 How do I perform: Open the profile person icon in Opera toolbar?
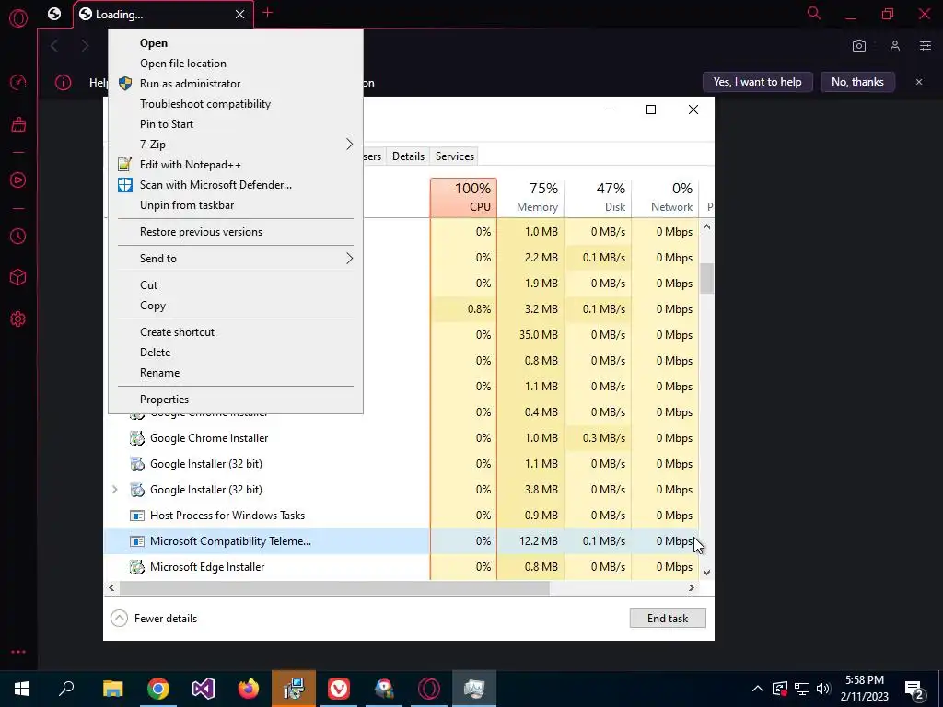click(895, 46)
